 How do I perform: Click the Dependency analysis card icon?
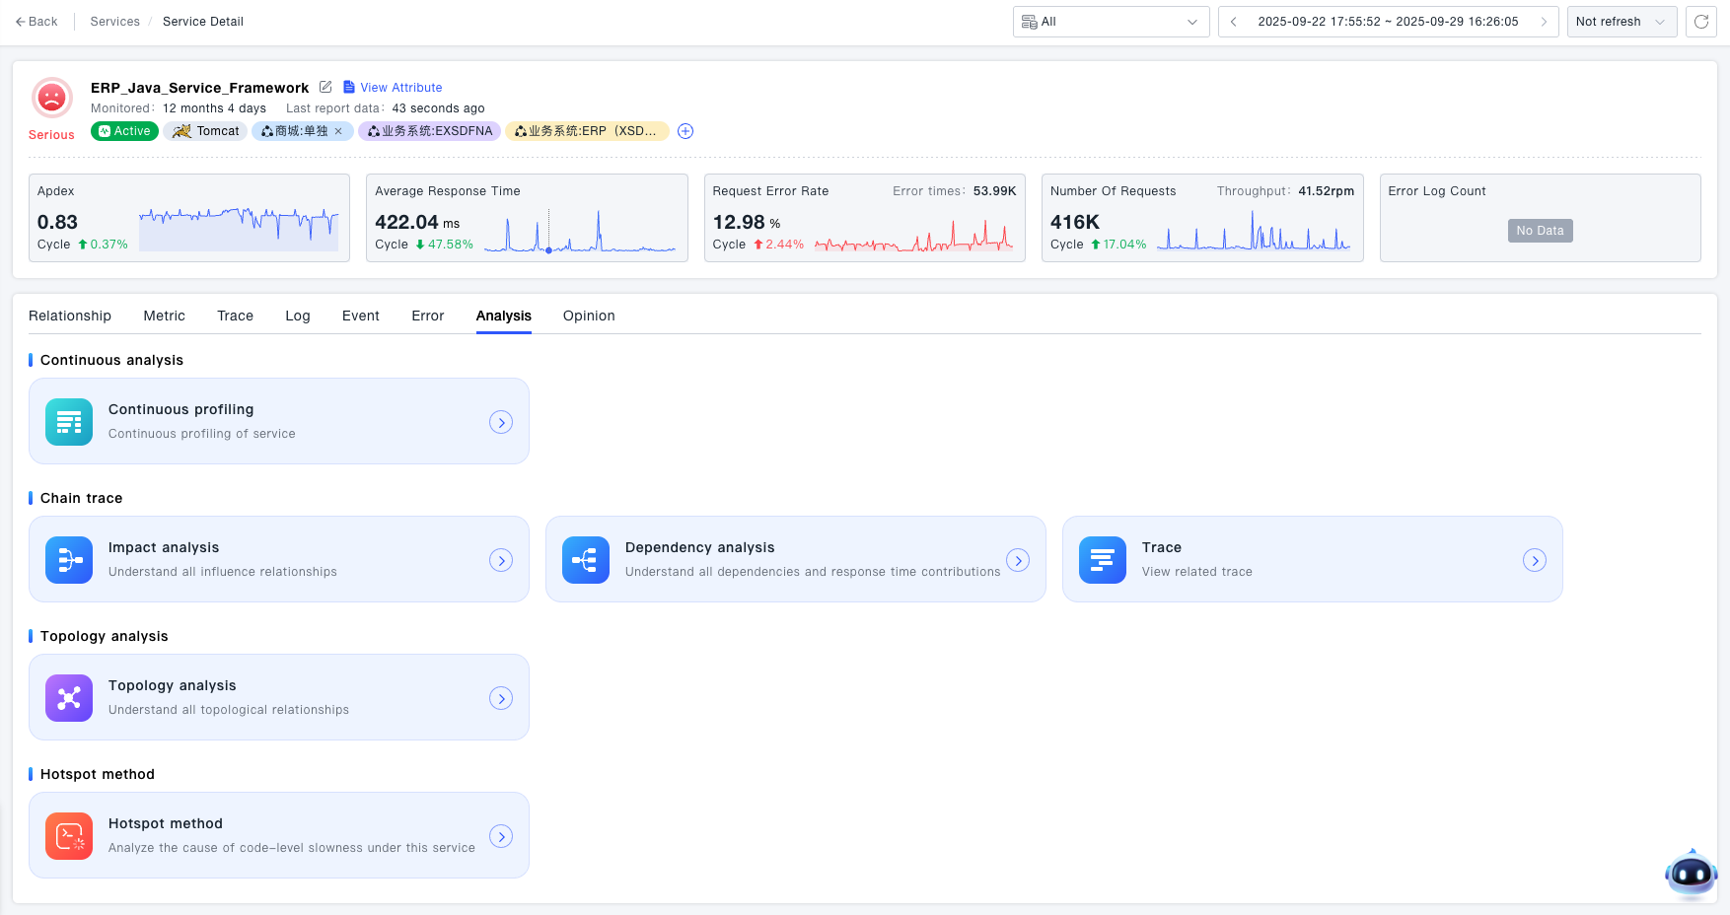coord(586,560)
